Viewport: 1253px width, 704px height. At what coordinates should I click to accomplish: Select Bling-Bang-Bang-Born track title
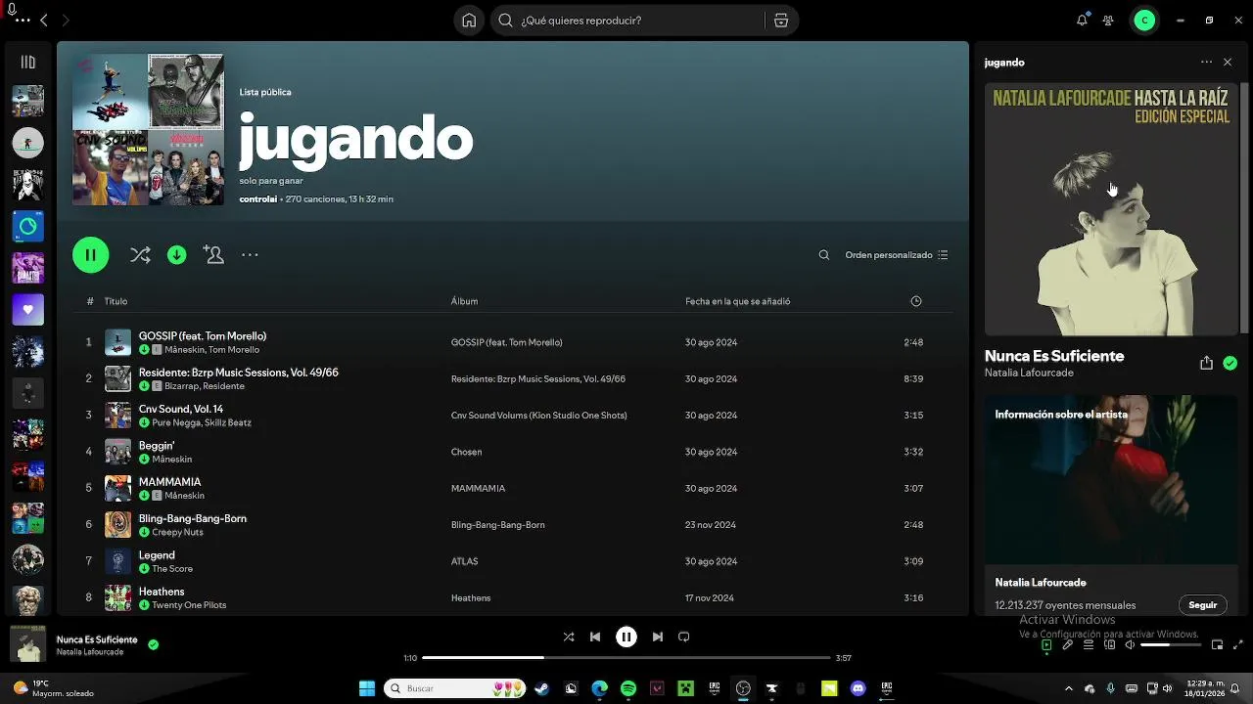192,518
